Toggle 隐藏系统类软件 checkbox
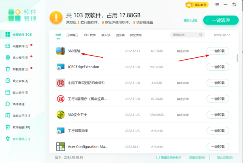243x163 pixels. (158, 157)
